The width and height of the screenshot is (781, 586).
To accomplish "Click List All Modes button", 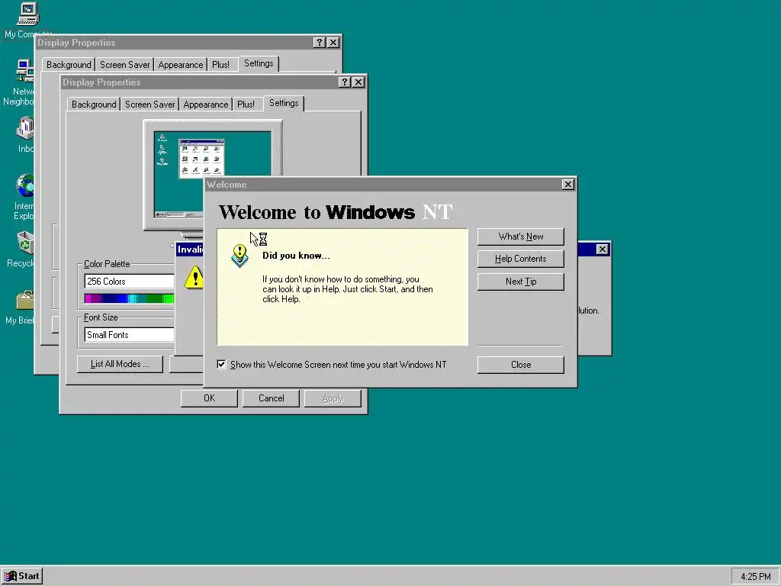I will pos(120,364).
